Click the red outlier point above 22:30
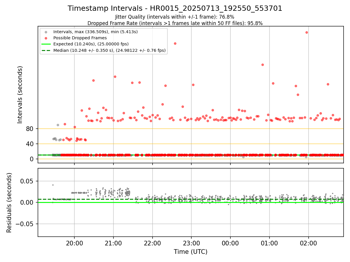 [x=175, y=43]
